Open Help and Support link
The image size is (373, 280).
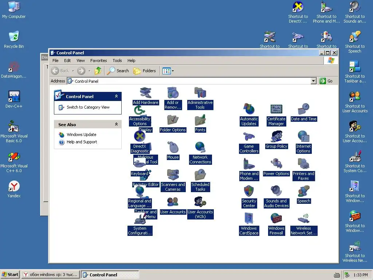click(x=82, y=142)
